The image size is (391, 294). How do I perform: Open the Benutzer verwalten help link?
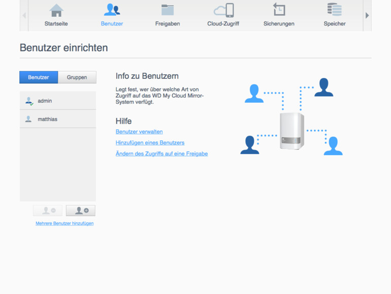[x=139, y=132]
